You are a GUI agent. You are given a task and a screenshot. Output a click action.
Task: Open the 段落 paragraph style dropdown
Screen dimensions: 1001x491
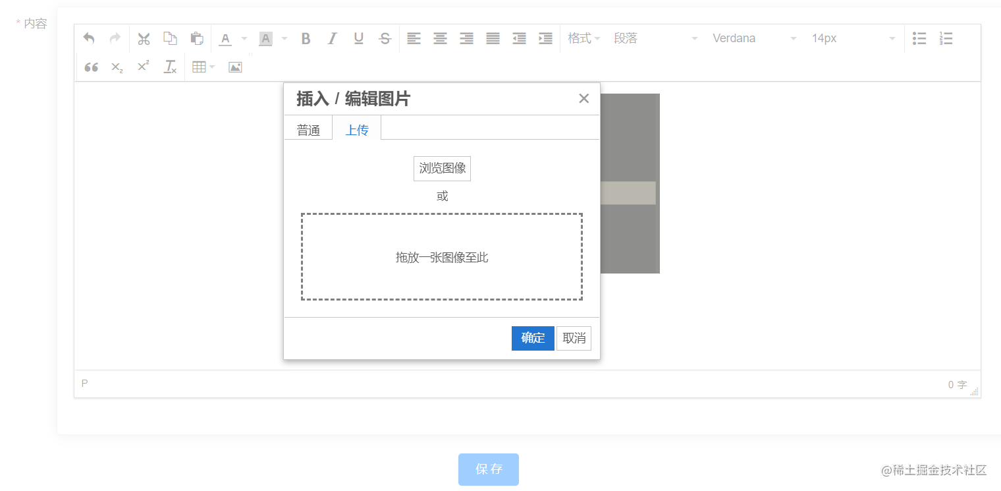[x=655, y=38]
